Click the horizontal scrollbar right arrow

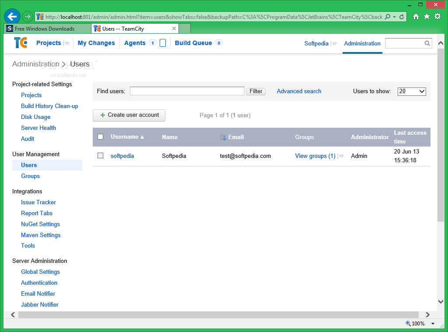(x=427, y=315)
